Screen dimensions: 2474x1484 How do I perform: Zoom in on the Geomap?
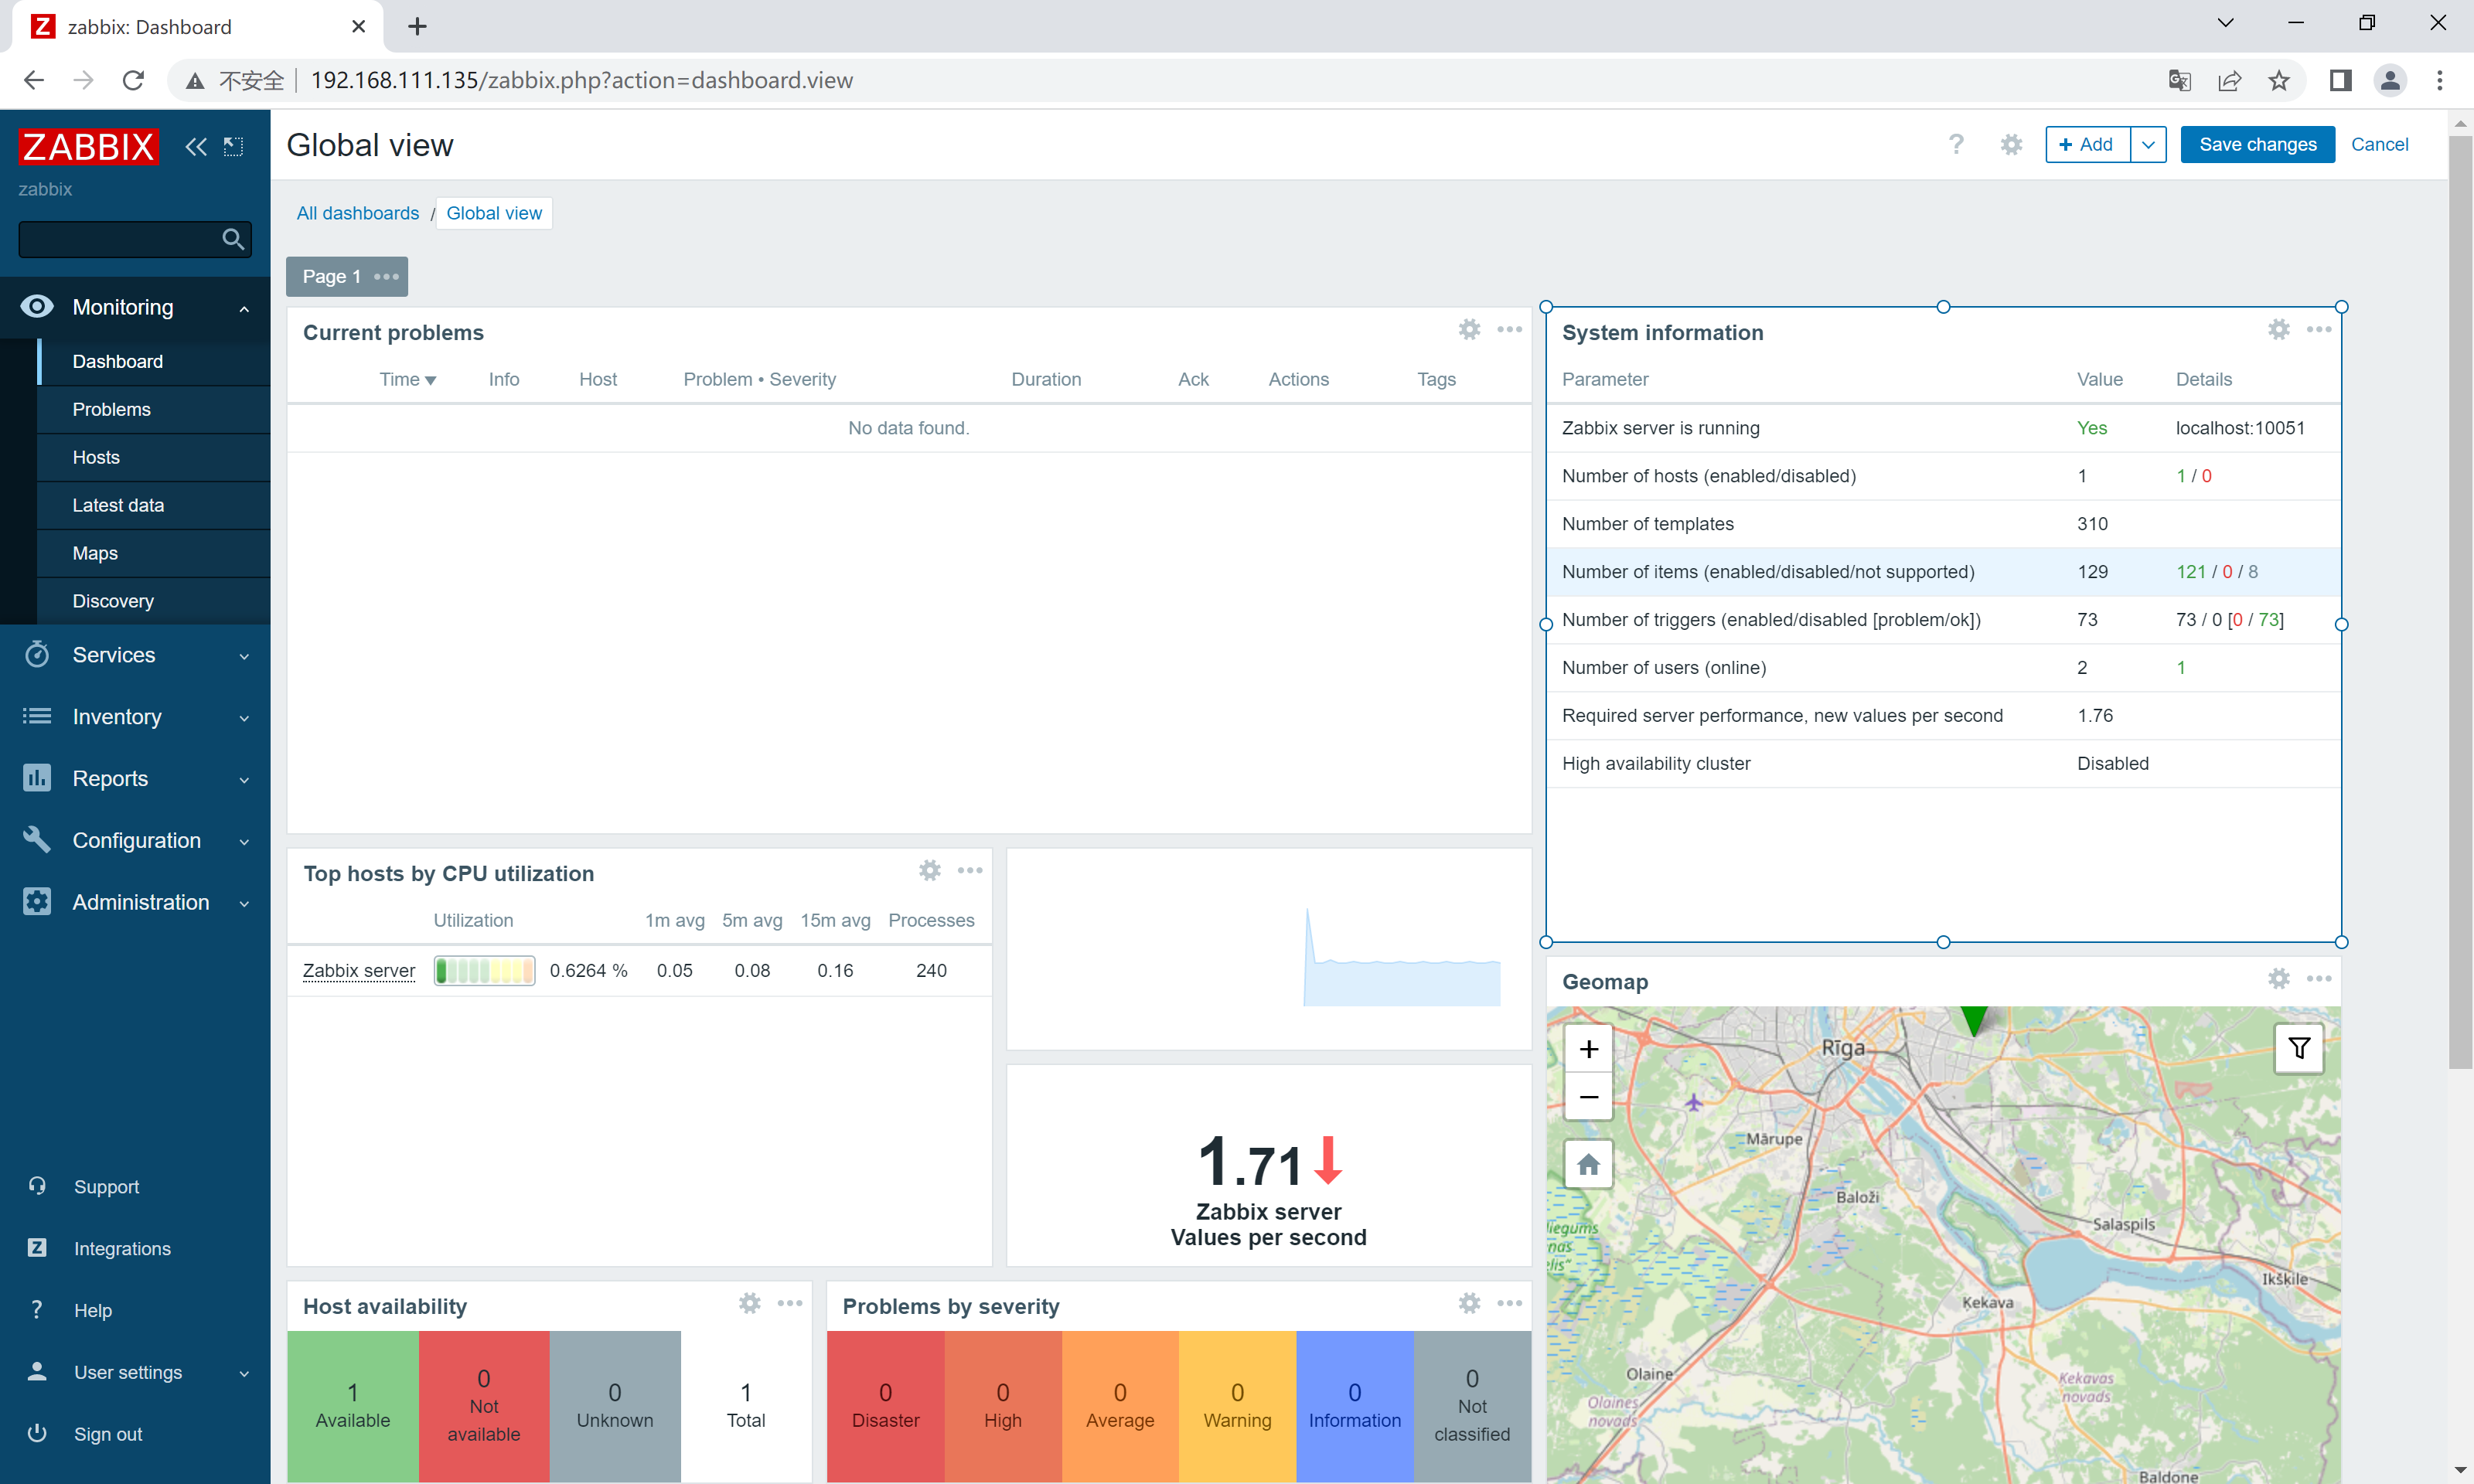coord(1588,1049)
